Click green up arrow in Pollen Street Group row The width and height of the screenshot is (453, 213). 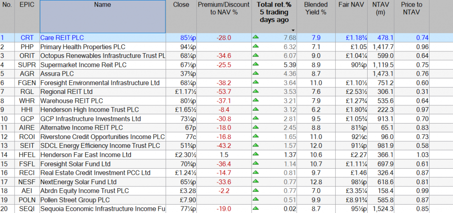tap(255, 199)
